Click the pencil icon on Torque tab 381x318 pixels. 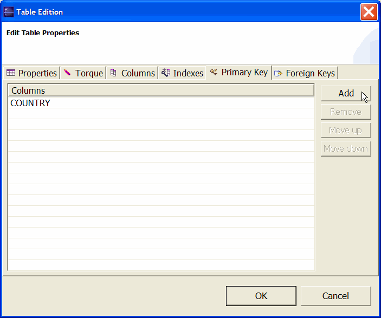click(68, 73)
